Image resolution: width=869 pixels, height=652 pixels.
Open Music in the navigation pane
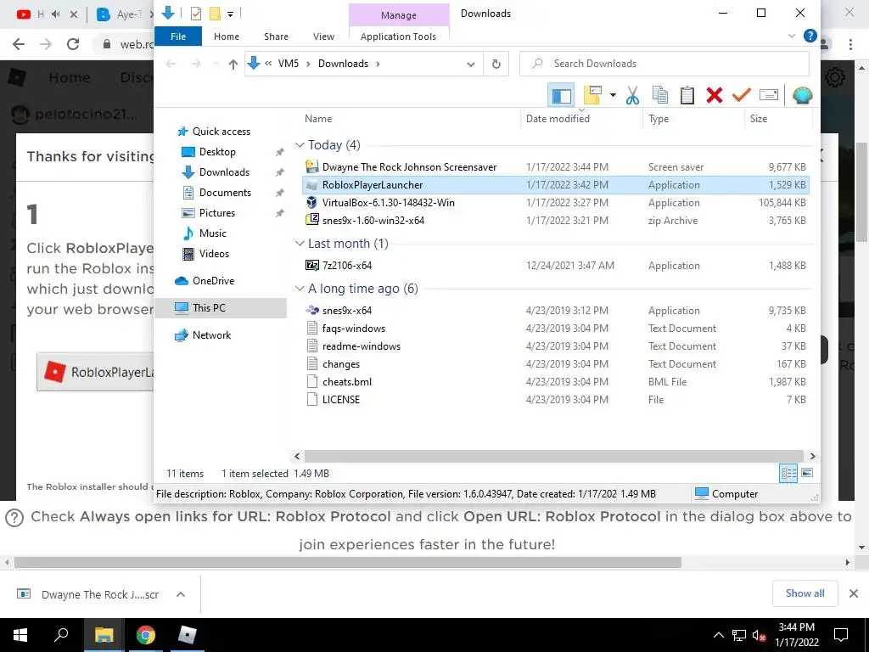coord(213,233)
